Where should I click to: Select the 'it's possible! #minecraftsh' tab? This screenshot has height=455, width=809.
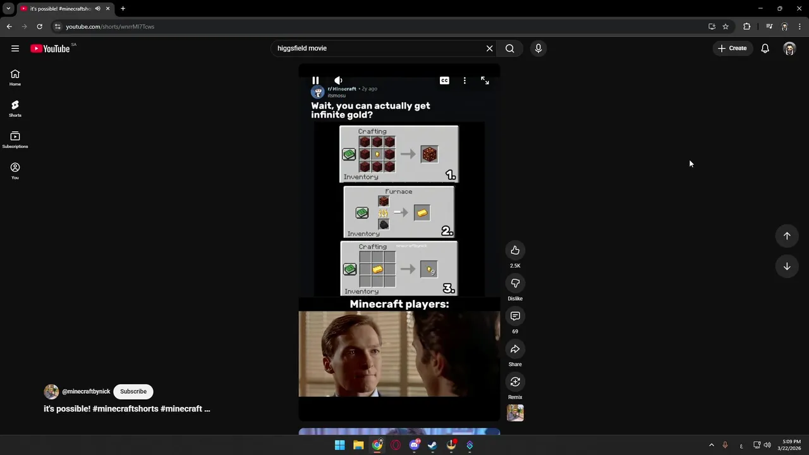61,9
